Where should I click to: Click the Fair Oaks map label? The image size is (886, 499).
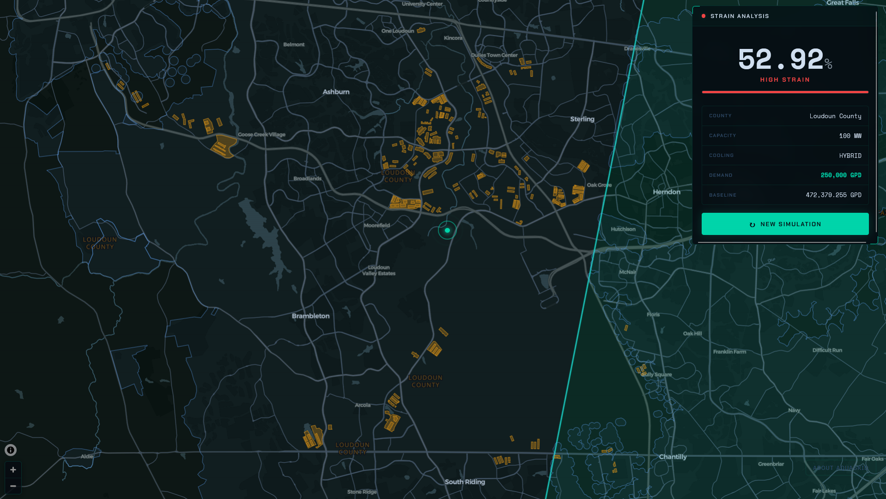pos(873,459)
